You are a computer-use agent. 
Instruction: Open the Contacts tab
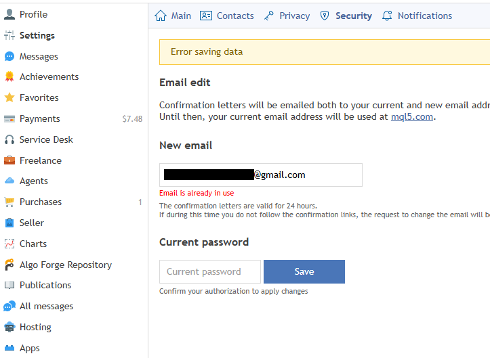click(x=227, y=16)
